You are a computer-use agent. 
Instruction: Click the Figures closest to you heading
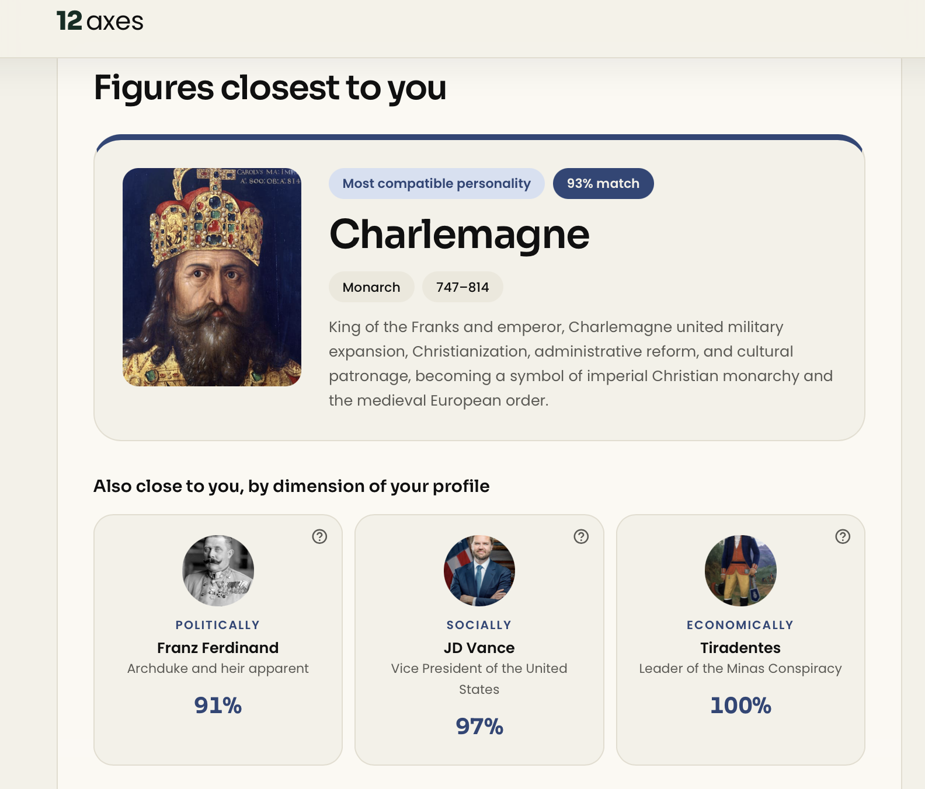click(x=270, y=88)
